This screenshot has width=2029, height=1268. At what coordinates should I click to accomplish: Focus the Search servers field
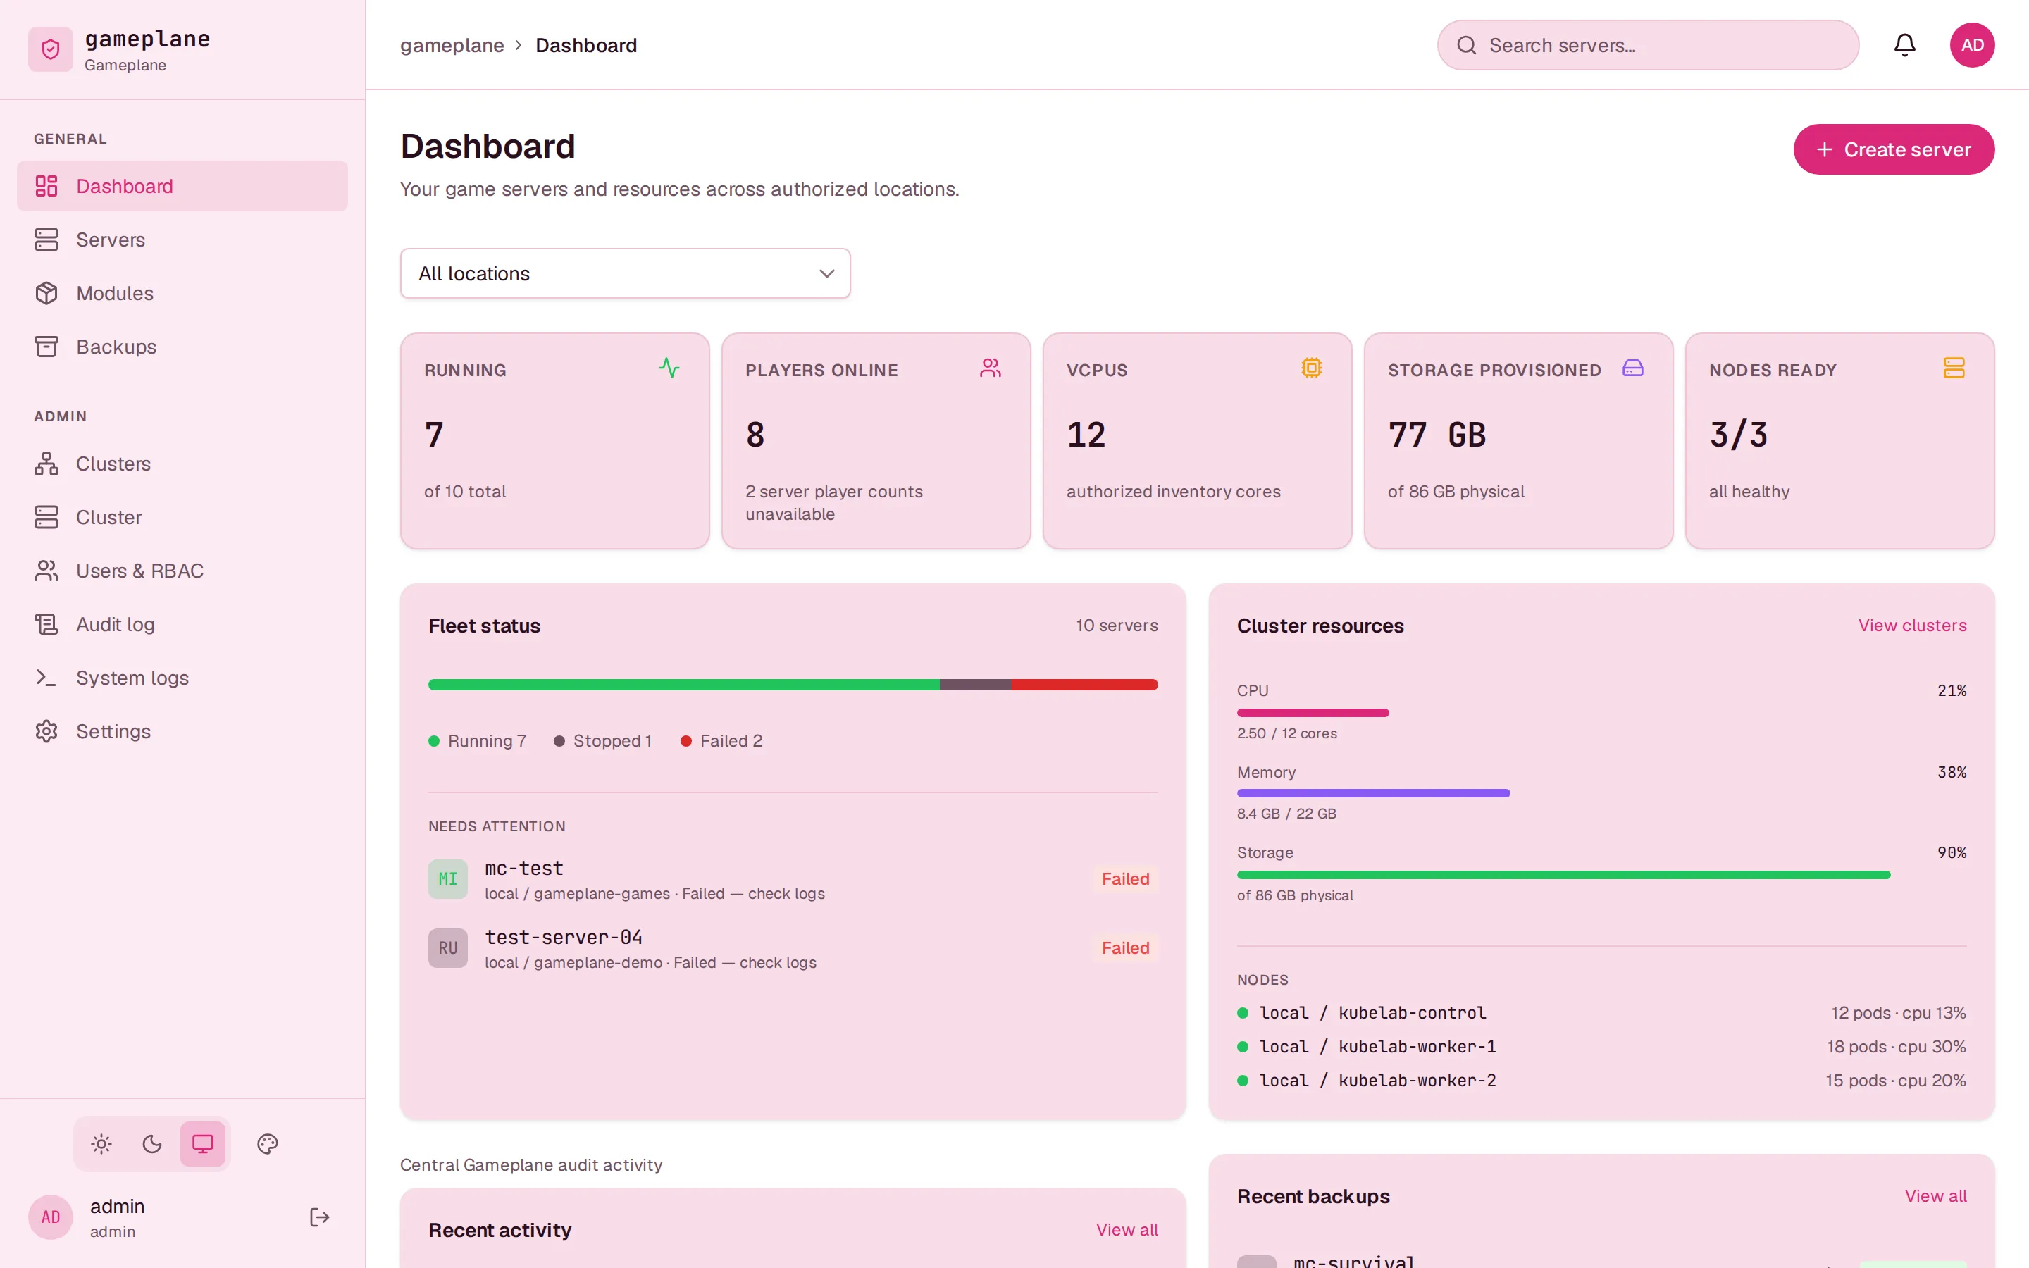1648,45
